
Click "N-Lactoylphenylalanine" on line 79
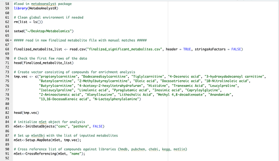(x=116, y=99)
